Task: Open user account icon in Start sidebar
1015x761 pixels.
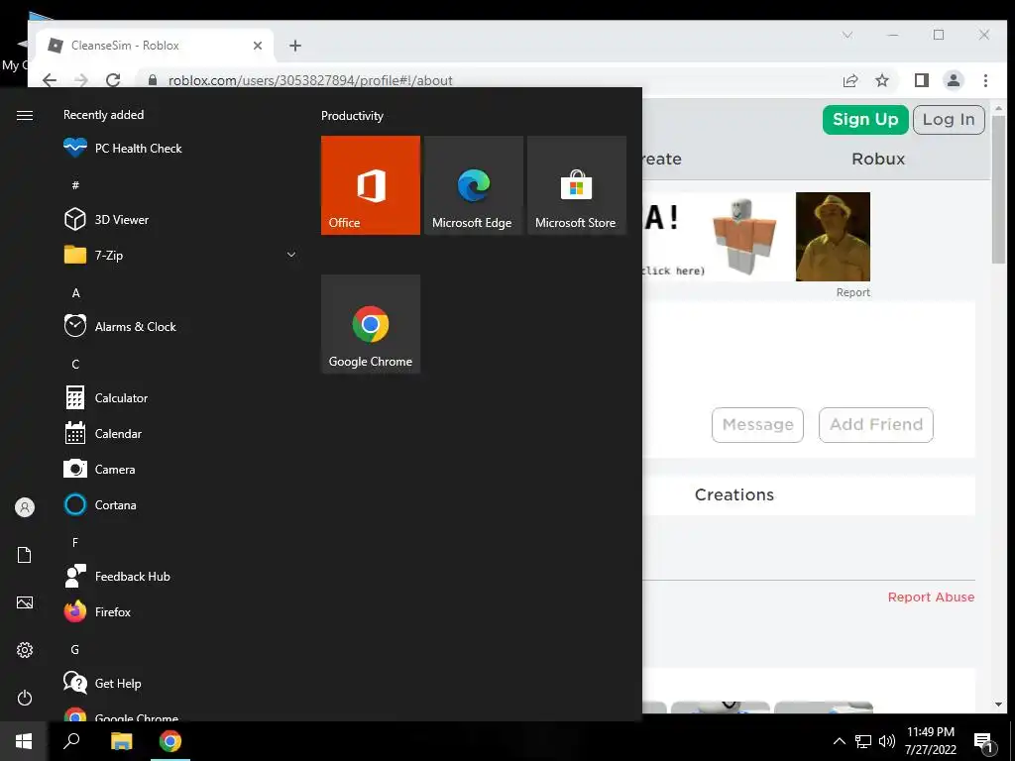Action: (x=25, y=507)
